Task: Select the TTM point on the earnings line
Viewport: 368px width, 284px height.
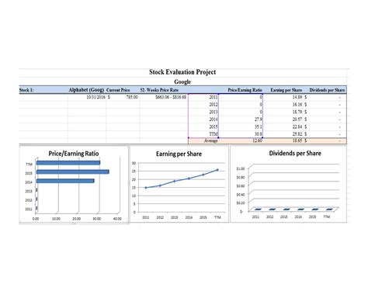Action: point(217,170)
